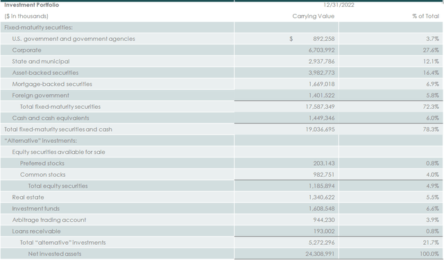Click 'State and municipal' row label
Screen dimensions: 444x260
click(x=41, y=62)
